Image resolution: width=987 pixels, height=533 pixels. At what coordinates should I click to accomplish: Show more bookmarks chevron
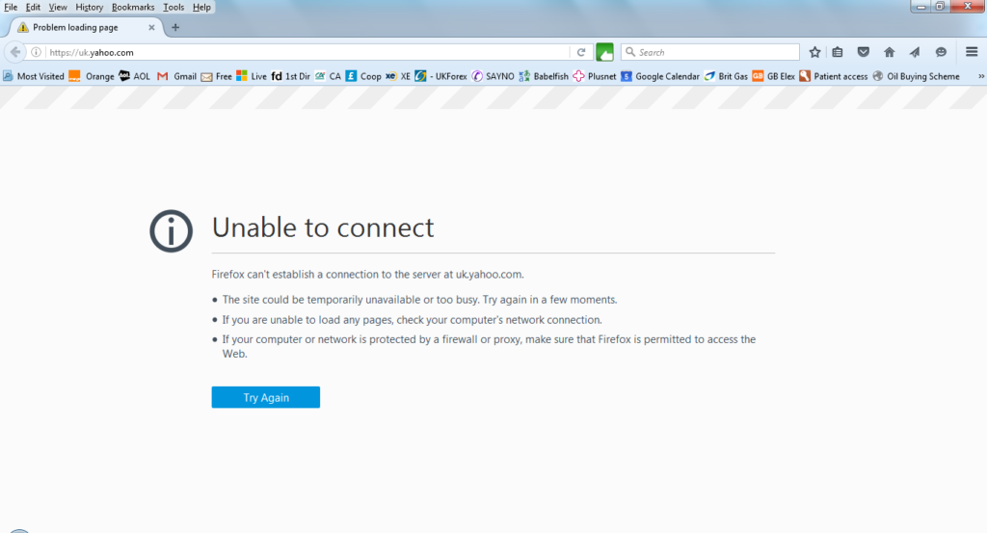(x=980, y=76)
